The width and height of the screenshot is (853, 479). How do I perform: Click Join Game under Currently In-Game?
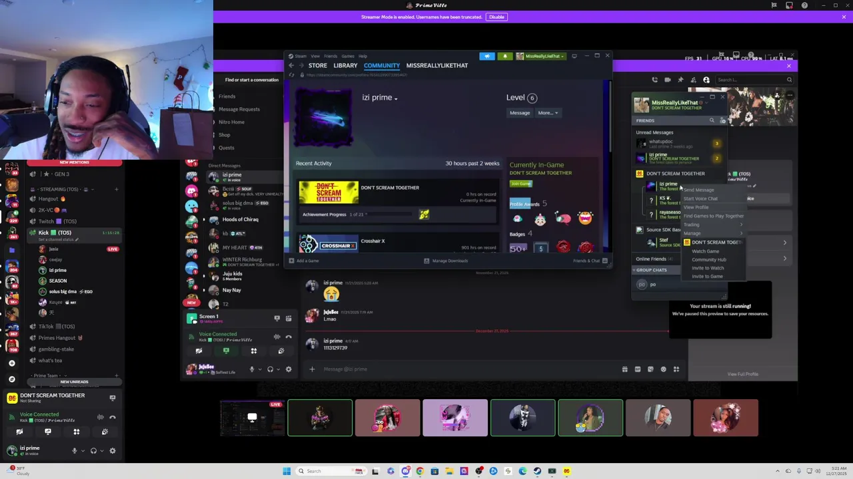tap(520, 184)
